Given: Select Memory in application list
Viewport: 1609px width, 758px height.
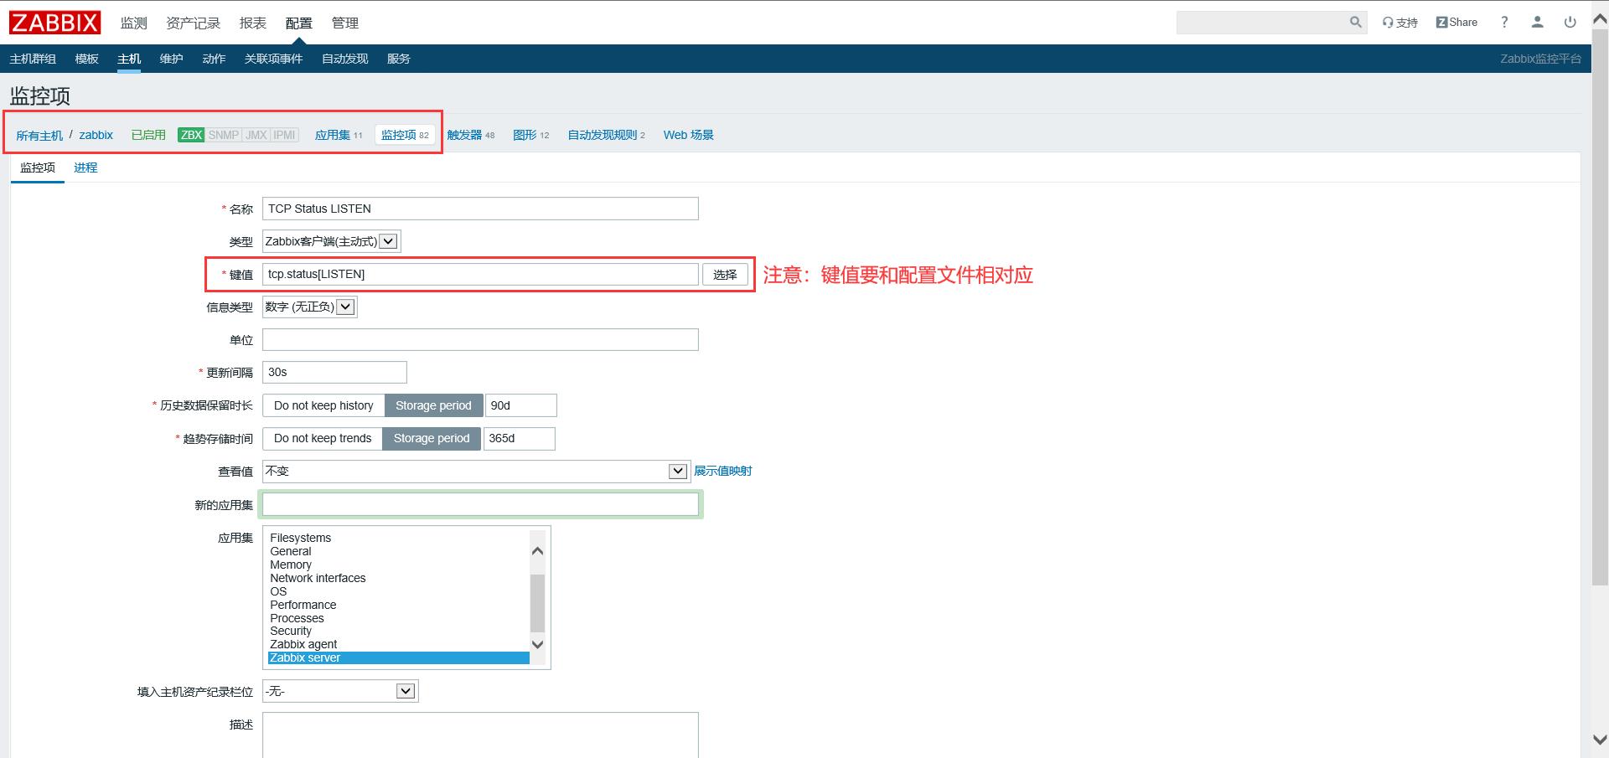Looking at the screenshot, I should point(398,565).
